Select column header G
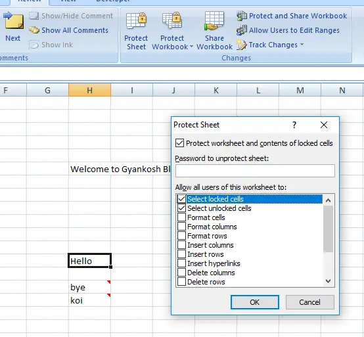Image resolution: width=364 pixels, height=337 pixels. point(47,90)
